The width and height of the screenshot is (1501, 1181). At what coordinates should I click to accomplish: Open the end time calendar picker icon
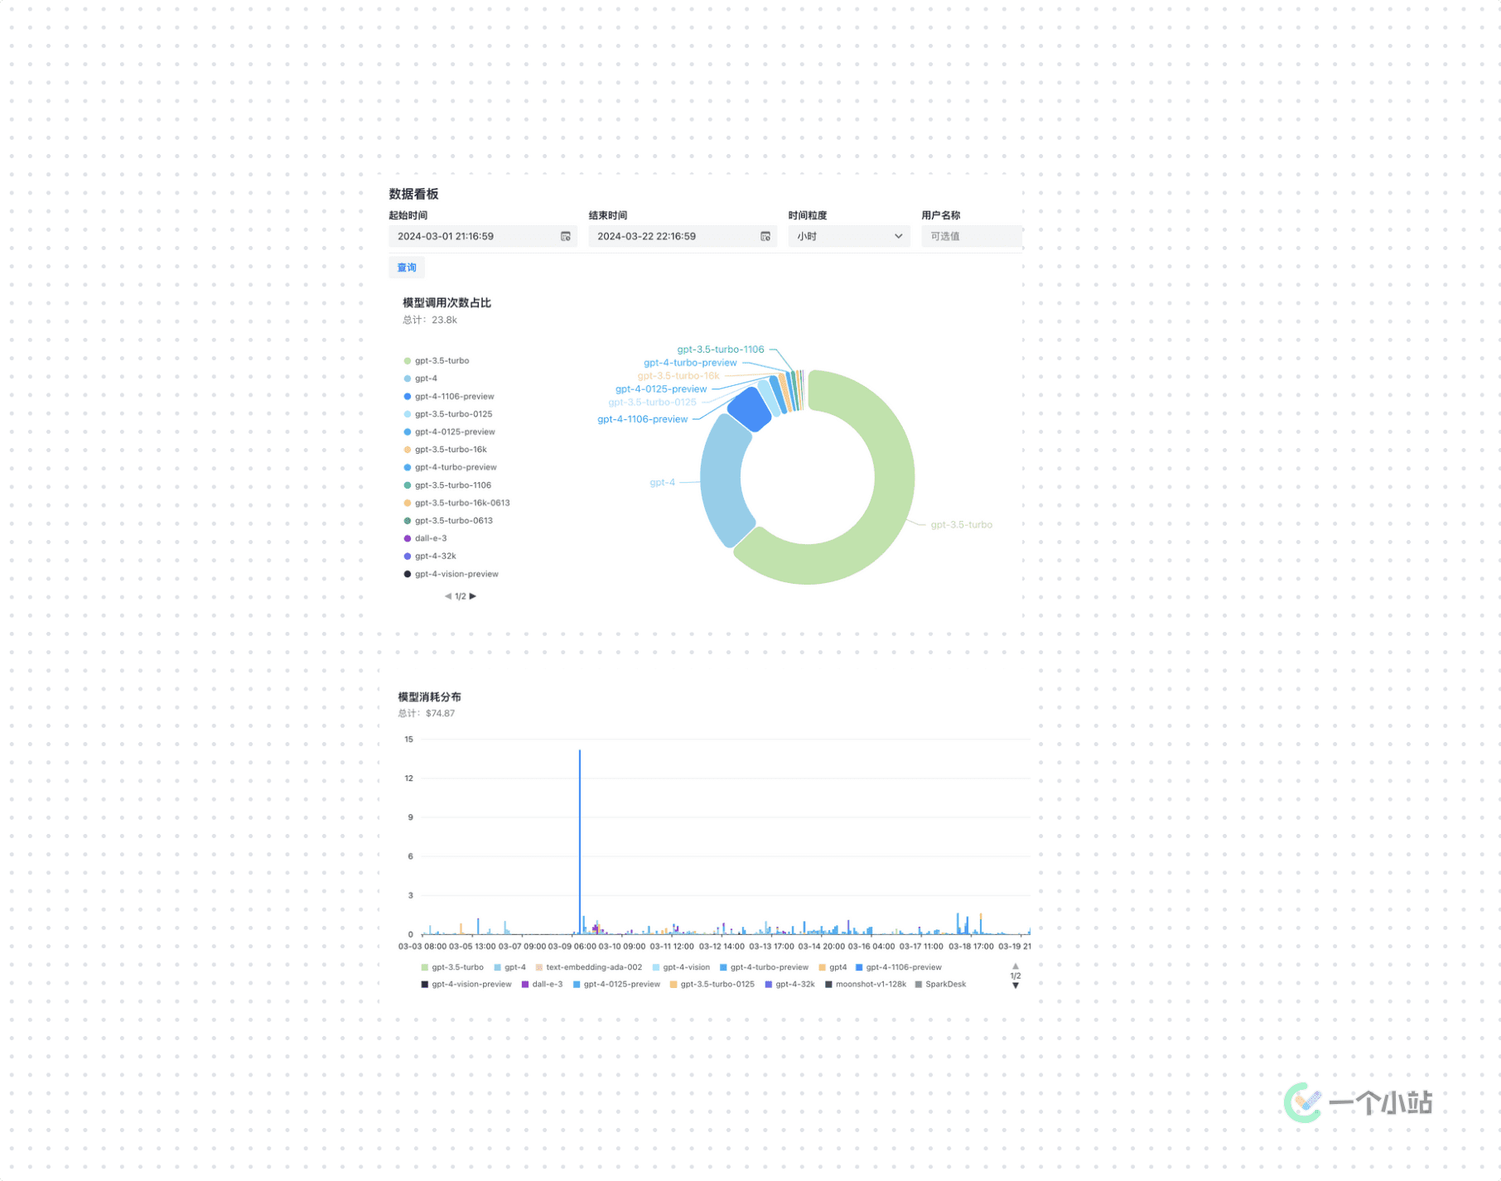pyautogui.click(x=765, y=237)
